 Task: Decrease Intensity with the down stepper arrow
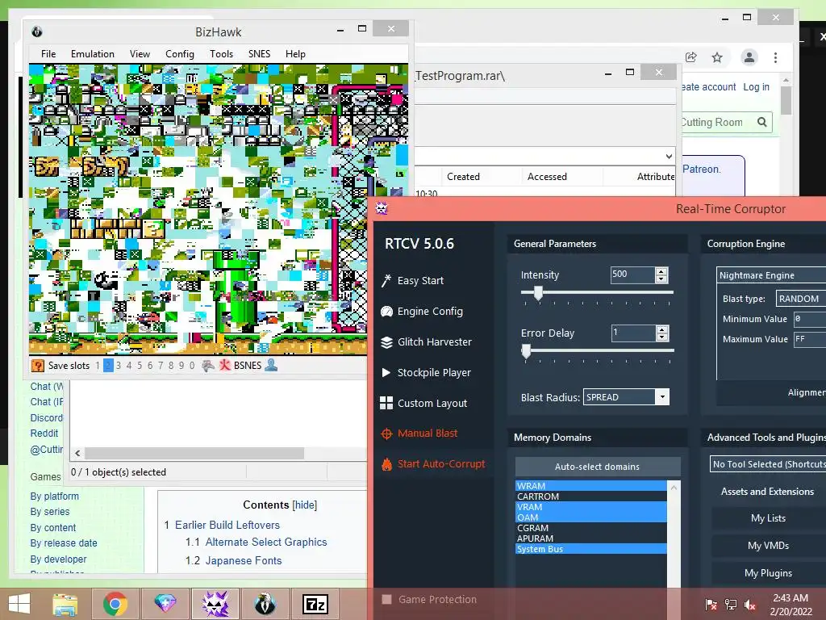(x=661, y=279)
